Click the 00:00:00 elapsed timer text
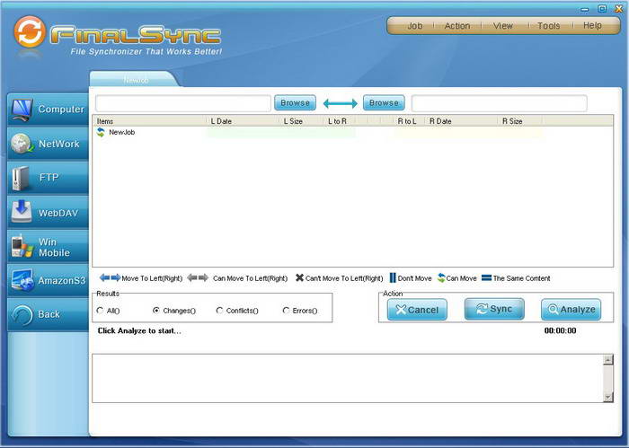This screenshot has height=448, width=629. 560,330
